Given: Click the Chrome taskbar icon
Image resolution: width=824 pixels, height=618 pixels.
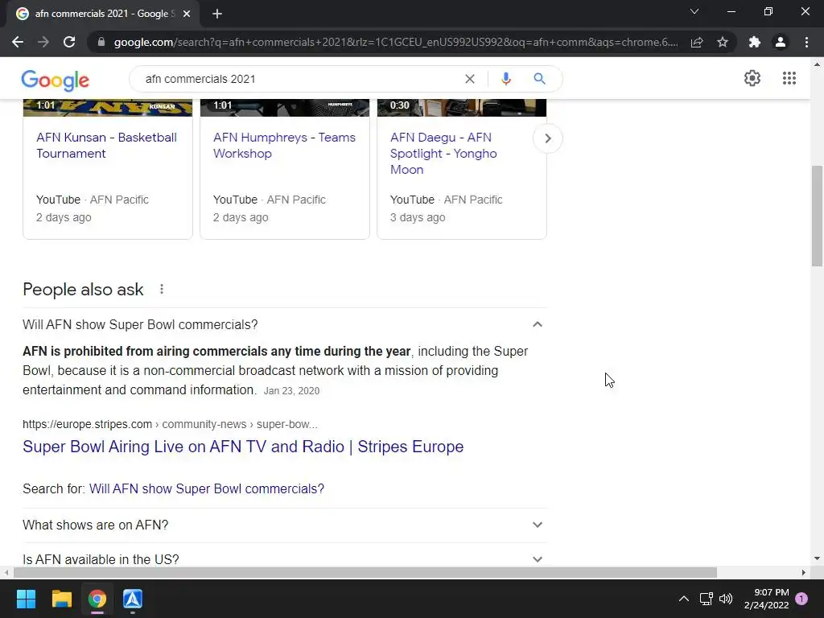Looking at the screenshot, I should pos(97,599).
